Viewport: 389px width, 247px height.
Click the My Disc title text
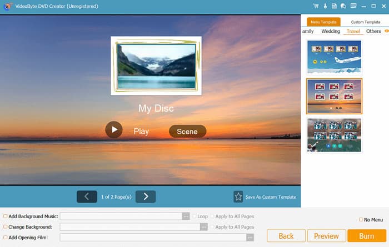[156, 108]
